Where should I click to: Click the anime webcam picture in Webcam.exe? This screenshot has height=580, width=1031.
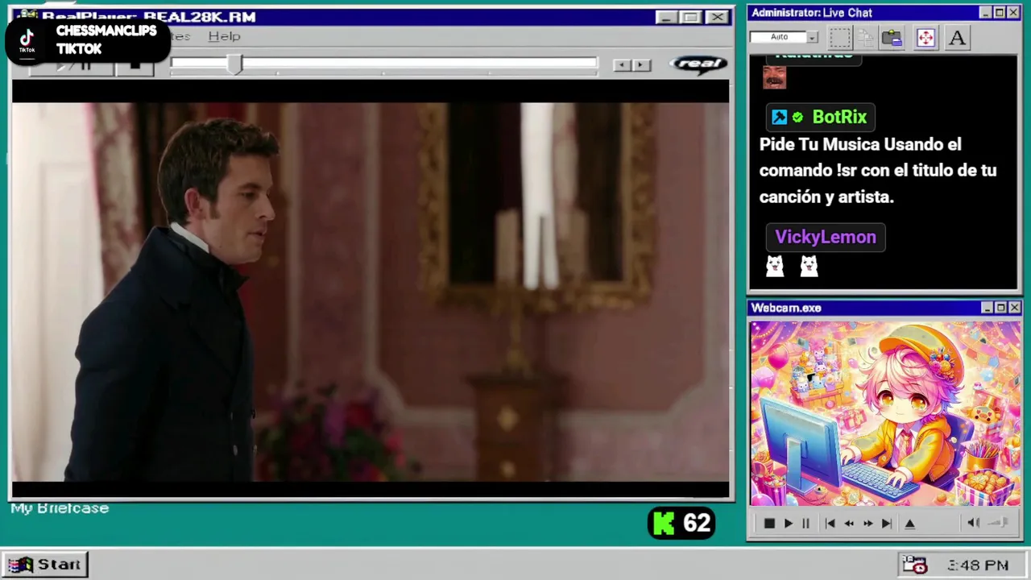(x=885, y=414)
